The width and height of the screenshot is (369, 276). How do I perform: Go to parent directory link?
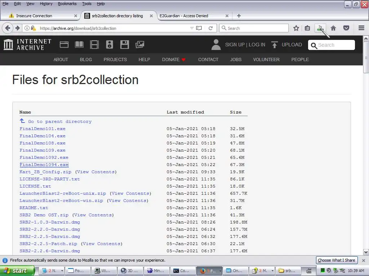(59, 121)
